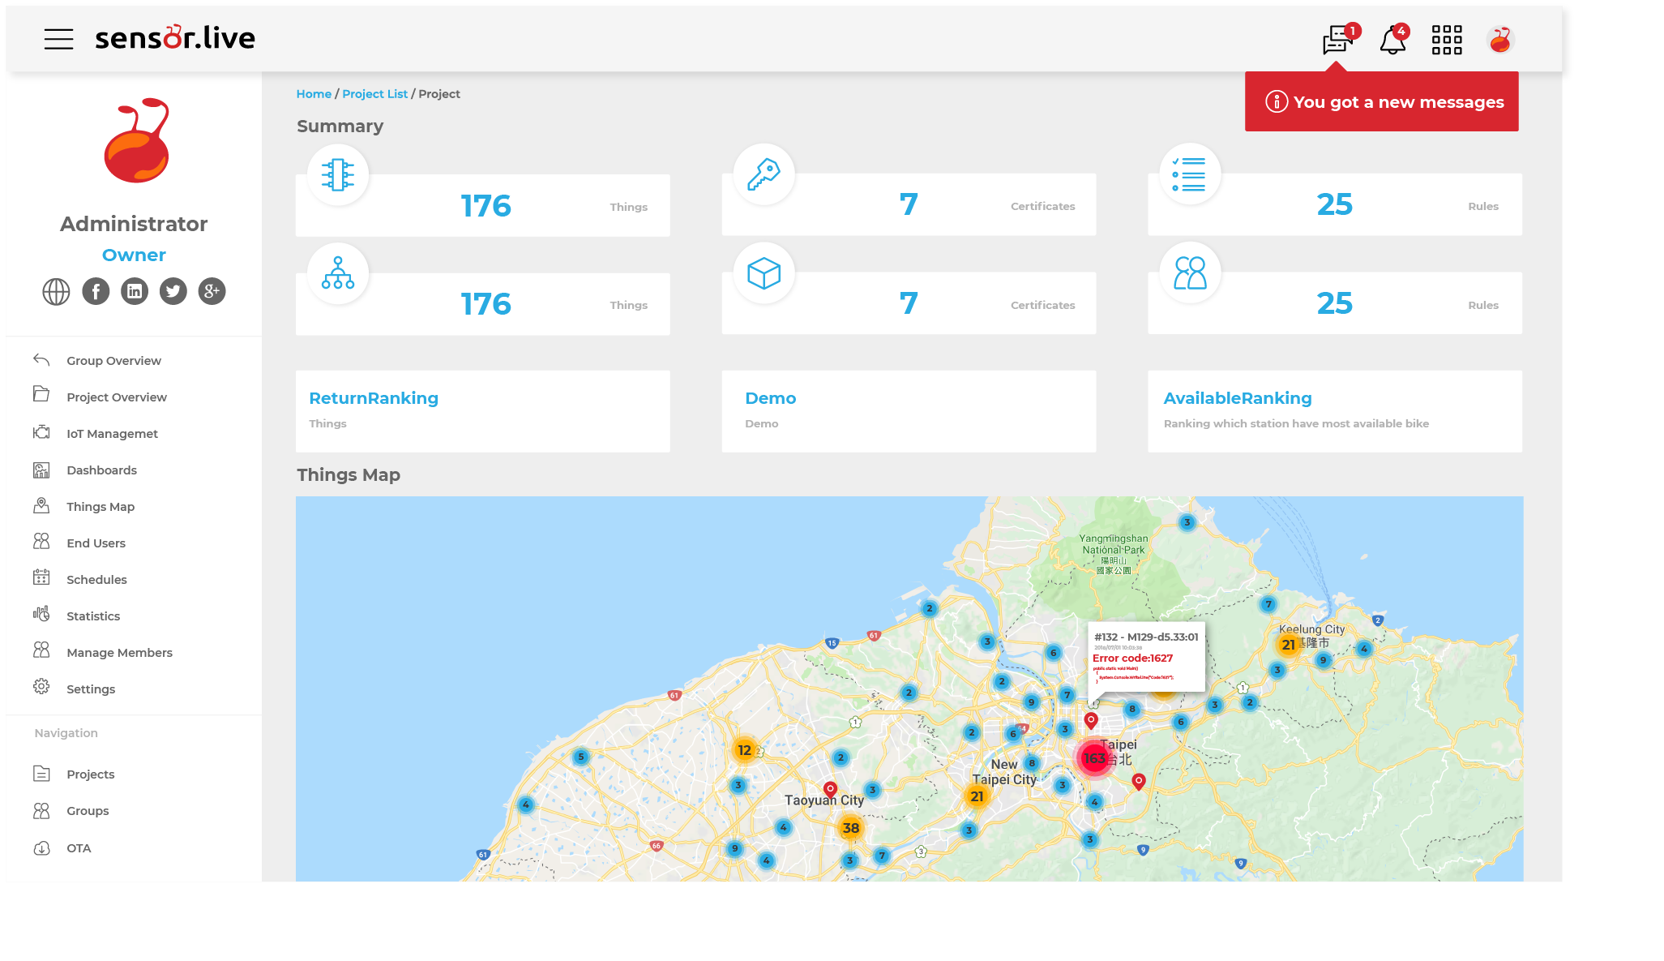Select IoT Managemet menu item

pos(112,434)
